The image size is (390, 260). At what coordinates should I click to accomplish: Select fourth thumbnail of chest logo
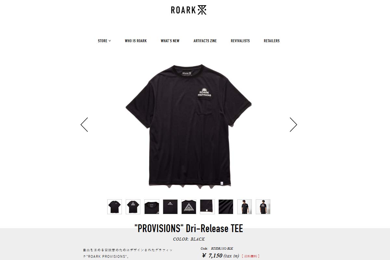[x=170, y=207]
